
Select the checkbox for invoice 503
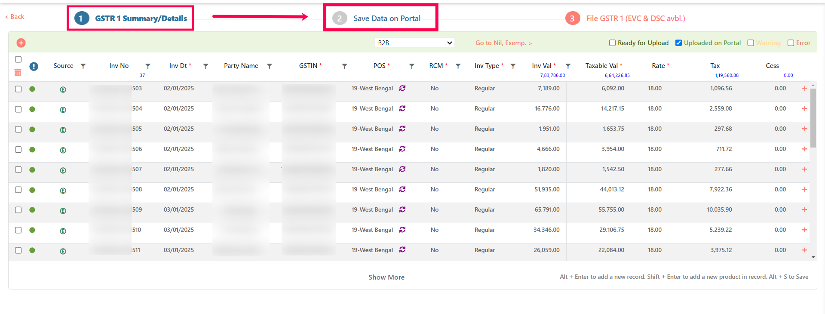(18, 89)
